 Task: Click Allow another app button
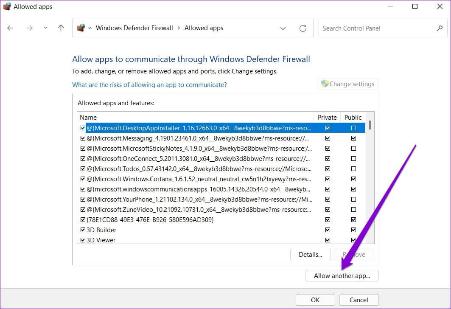[x=342, y=276]
